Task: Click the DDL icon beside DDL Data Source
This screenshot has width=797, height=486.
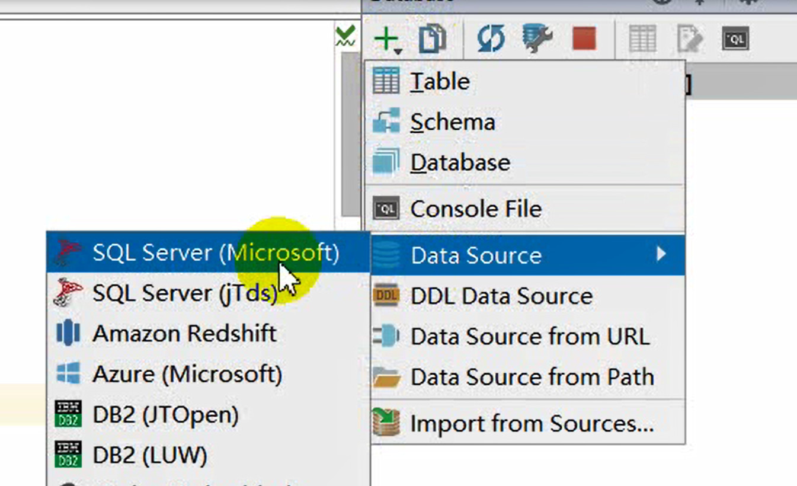Action: (386, 295)
